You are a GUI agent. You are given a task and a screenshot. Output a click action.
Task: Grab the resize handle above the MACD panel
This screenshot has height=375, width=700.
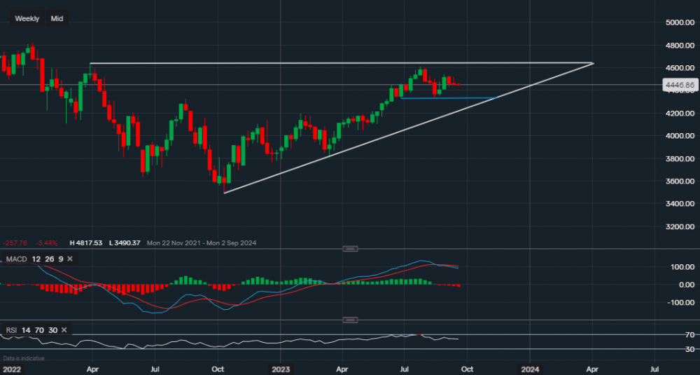350,249
